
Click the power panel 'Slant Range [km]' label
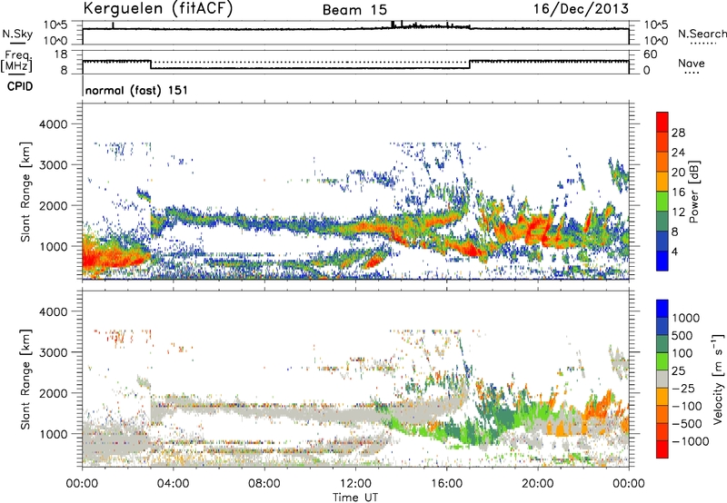(x=25, y=192)
